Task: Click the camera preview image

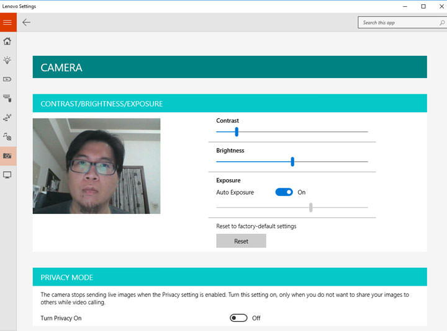Action: coord(96,166)
